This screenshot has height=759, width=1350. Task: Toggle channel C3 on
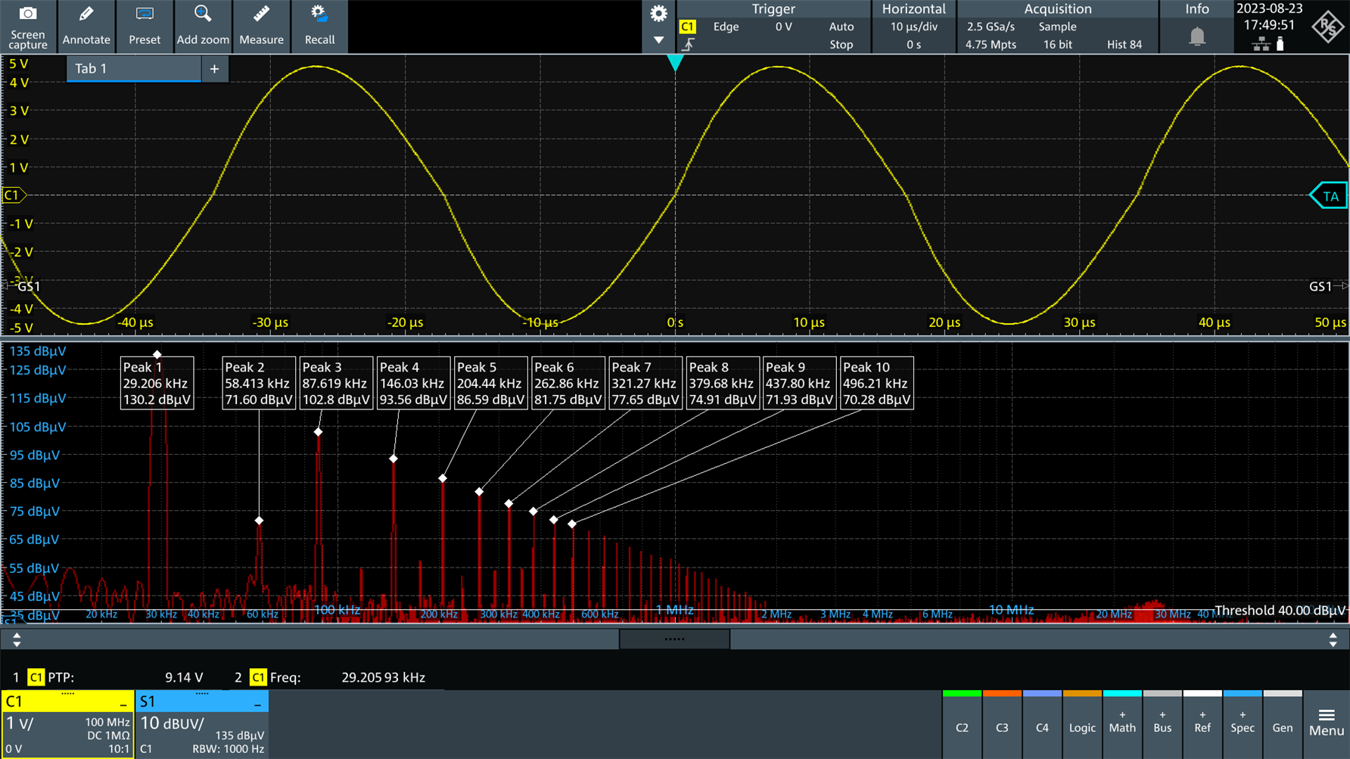[1002, 726]
